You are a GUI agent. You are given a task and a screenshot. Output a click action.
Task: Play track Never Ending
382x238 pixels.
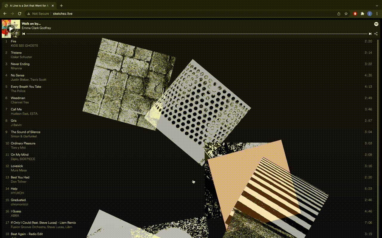tap(189, 66)
